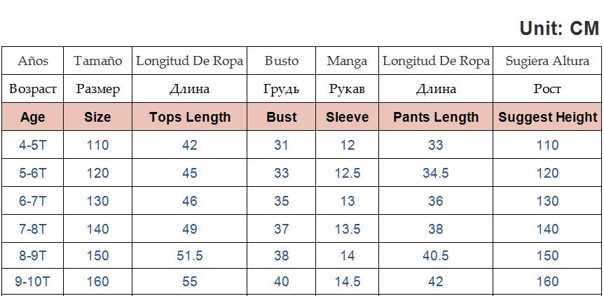Select the '34.5' pants length value
The height and width of the screenshot is (296, 604).
436,173
